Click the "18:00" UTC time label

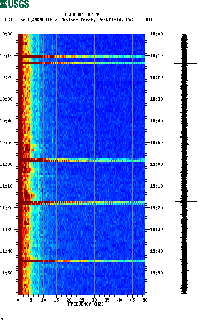[157, 34]
